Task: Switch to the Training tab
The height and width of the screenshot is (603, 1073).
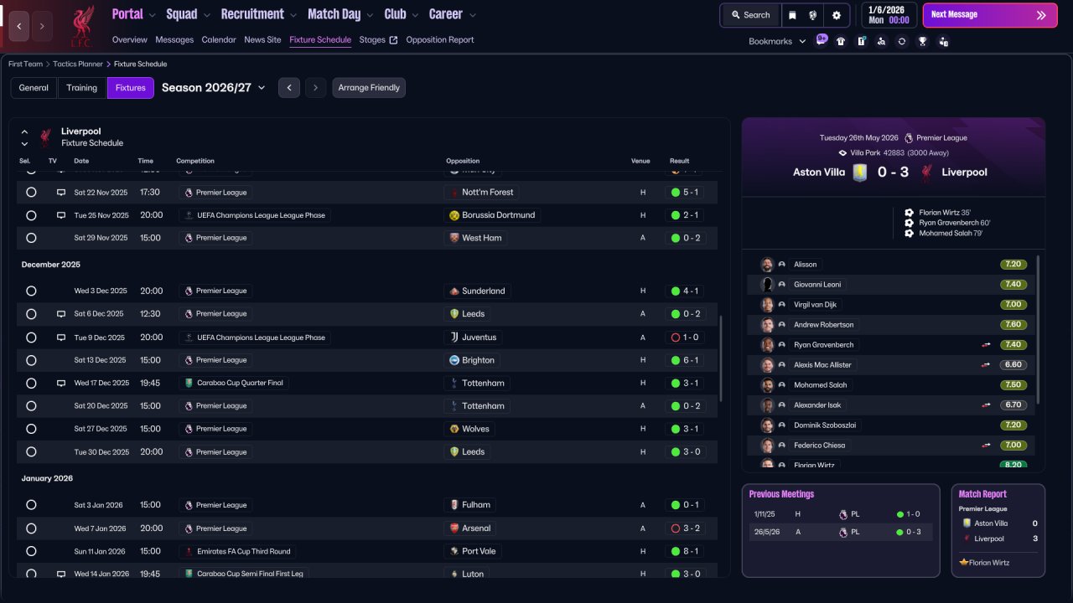Action: pyautogui.click(x=82, y=88)
